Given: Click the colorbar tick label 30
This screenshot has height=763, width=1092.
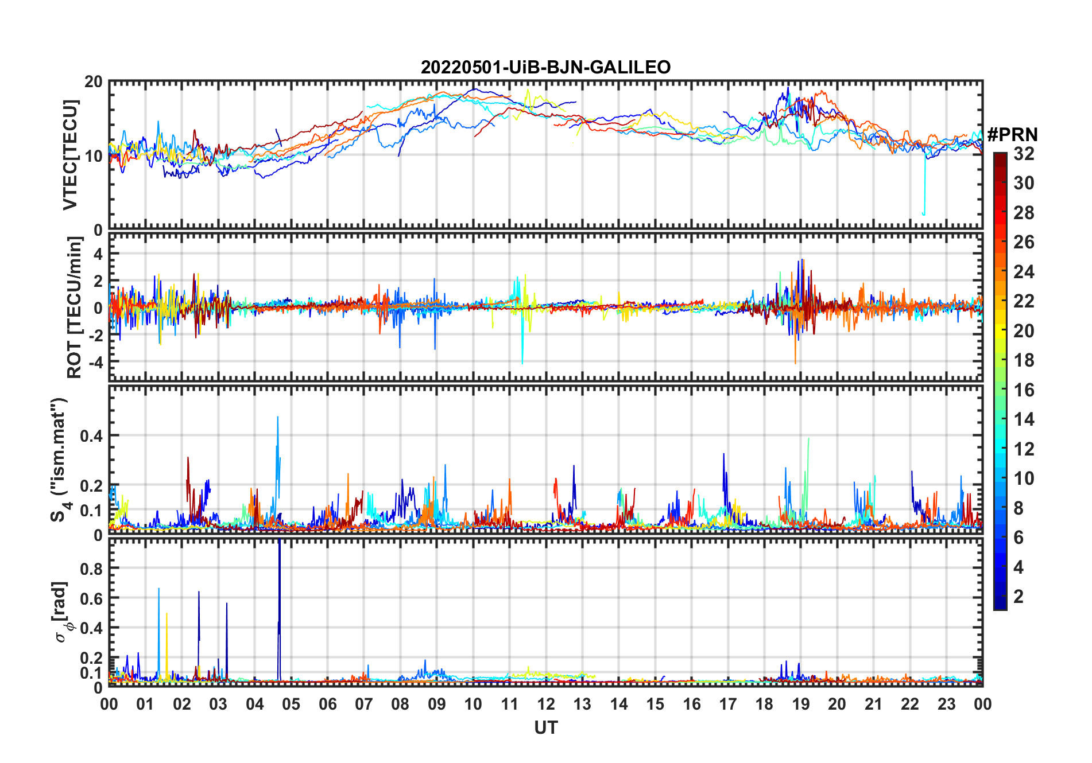Looking at the screenshot, I should [x=1024, y=183].
